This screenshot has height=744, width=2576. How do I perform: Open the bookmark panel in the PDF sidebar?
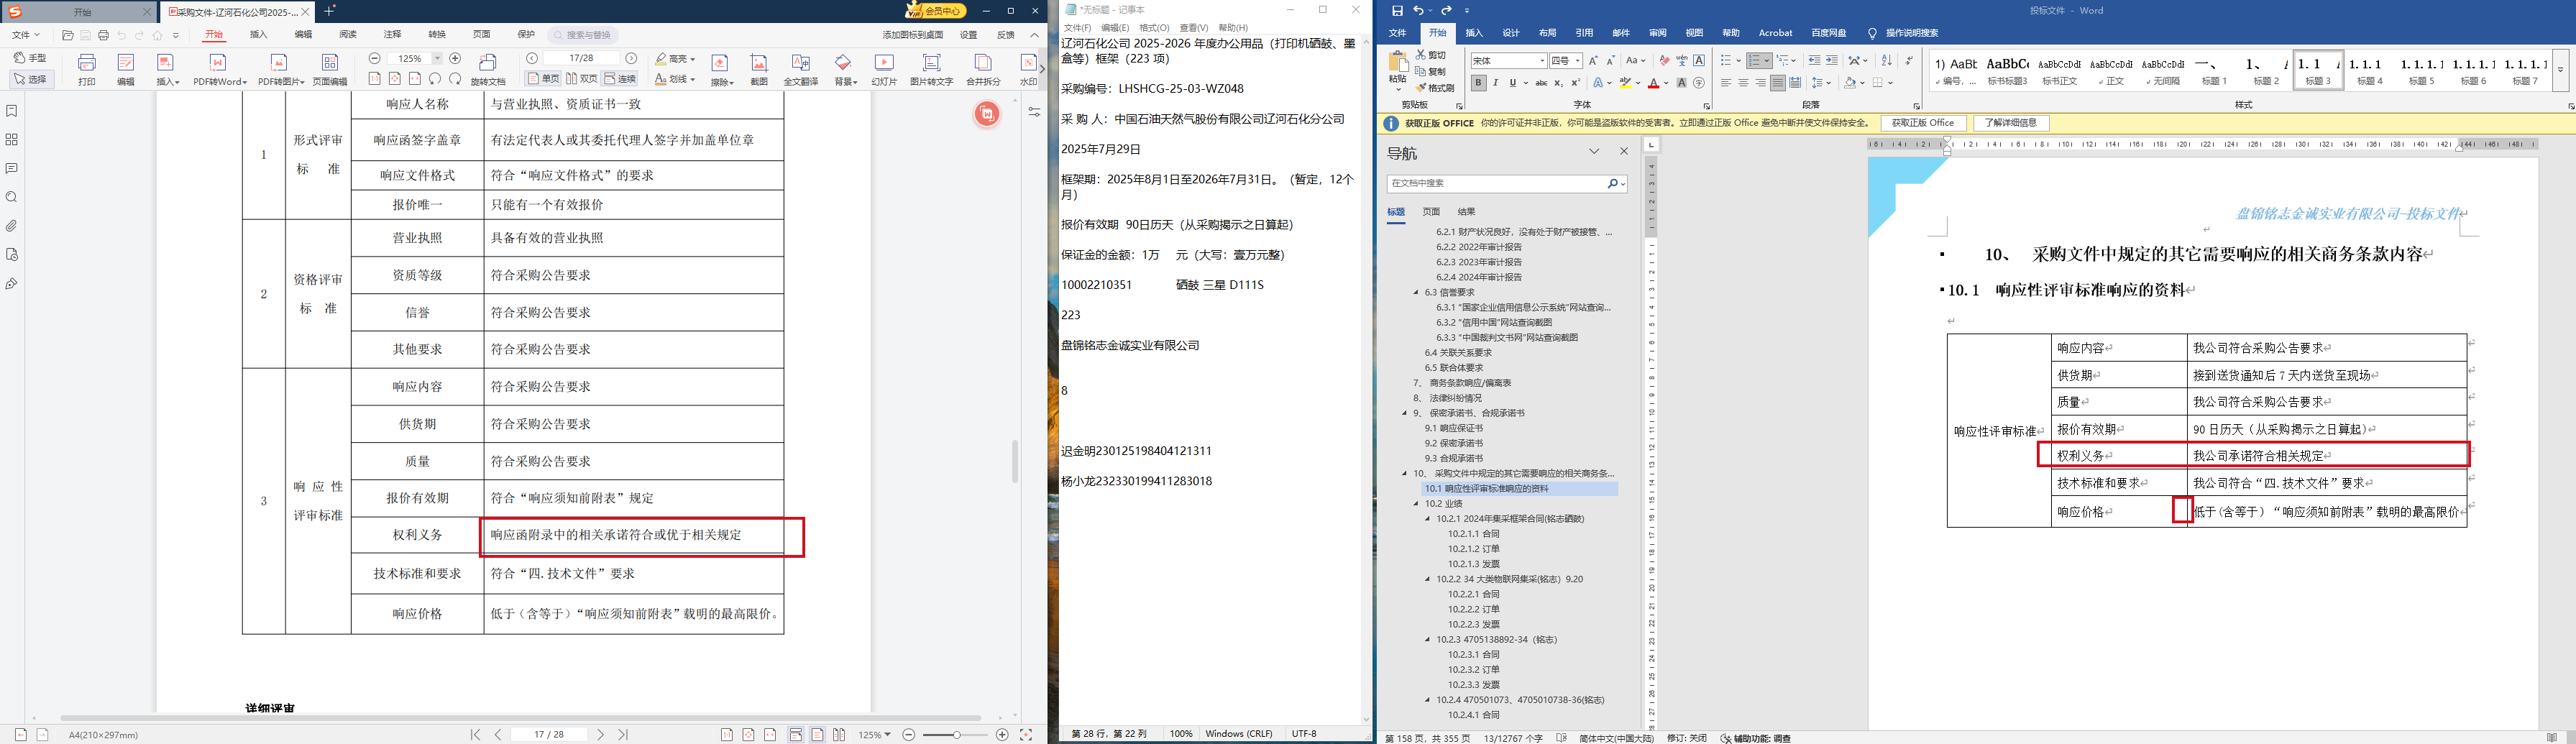(x=12, y=111)
